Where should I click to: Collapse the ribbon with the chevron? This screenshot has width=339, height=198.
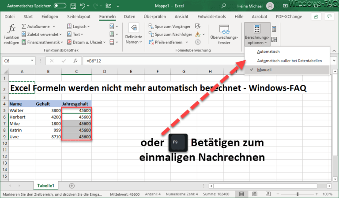334,51
